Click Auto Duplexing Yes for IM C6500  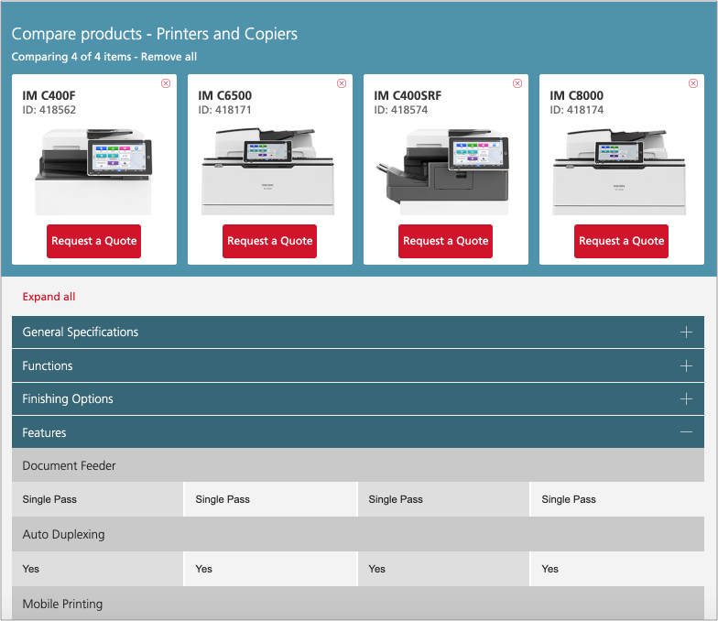(x=203, y=569)
